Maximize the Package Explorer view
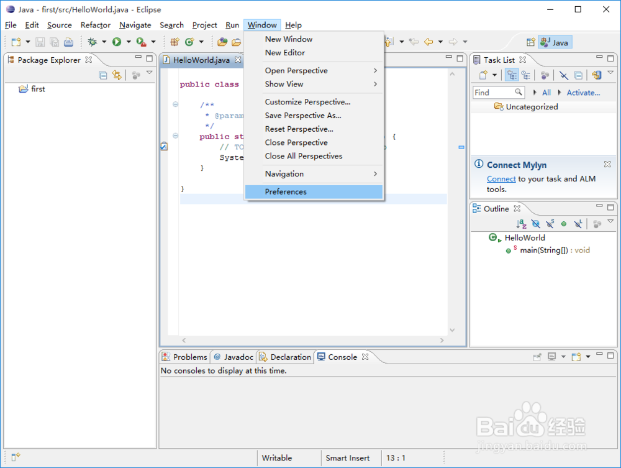Image resolution: width=621 pixels, height=468 pixels. coord(149,58)
